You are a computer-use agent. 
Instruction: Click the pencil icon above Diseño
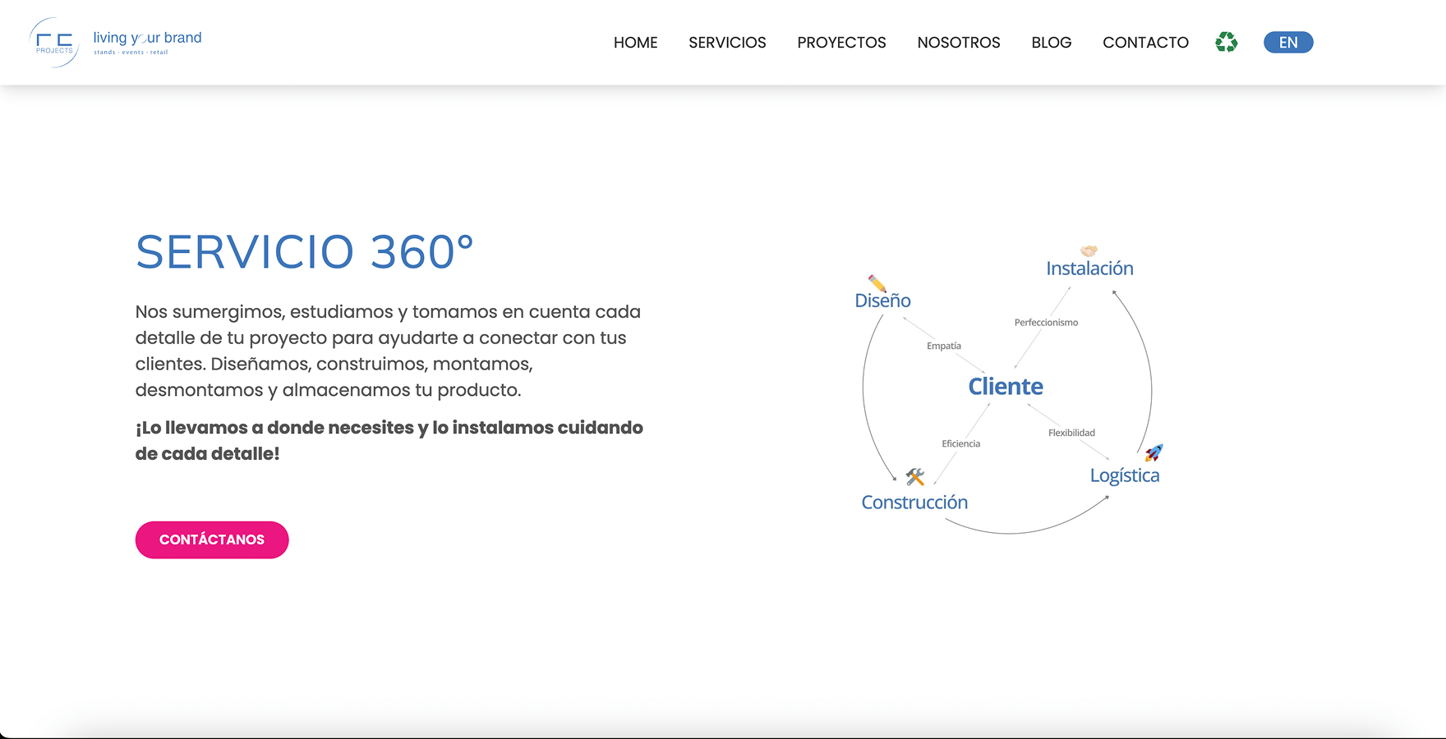(877, 283)
